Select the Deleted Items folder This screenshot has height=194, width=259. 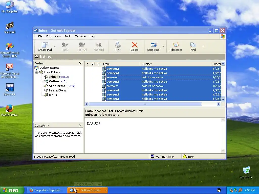pyautogui.click(x=57, y=90)
